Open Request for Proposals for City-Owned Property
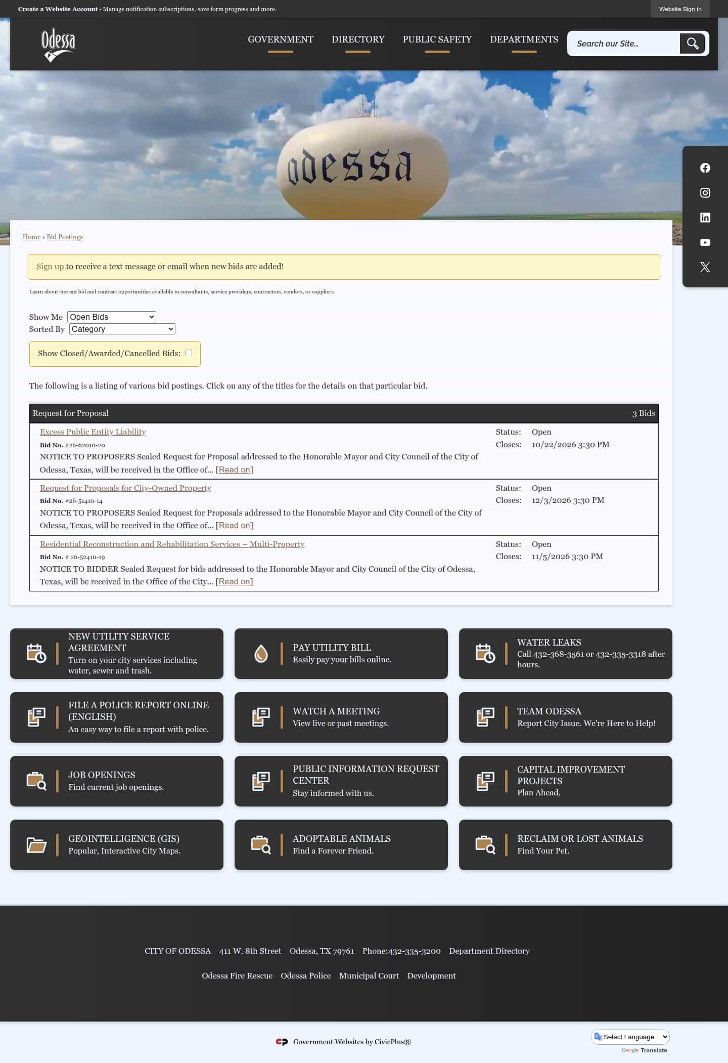This screenshot has height=1063, width=728. point(125,488)
